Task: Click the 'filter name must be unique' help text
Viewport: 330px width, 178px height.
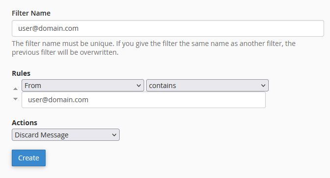Action: click(153, 48)
